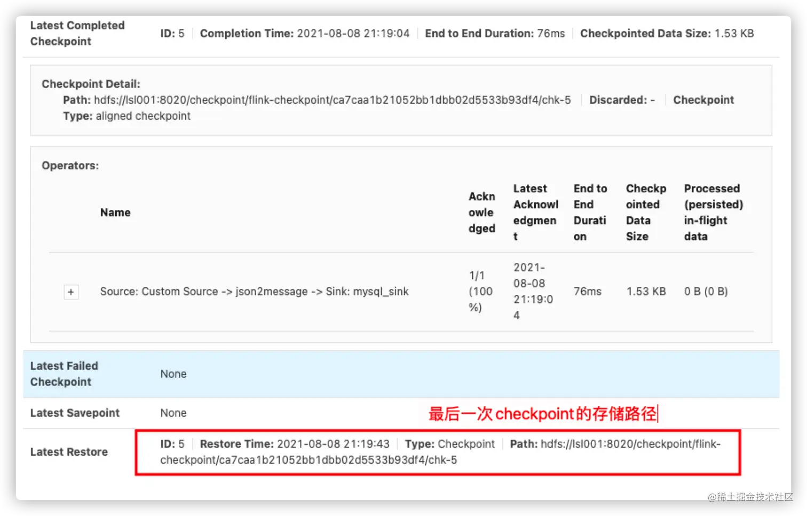The height and width of the screenshot is (516, 807).
Task: Click 'Restore Time: 2021-08-08 21:19:43' text
Action: pos(295,444)
